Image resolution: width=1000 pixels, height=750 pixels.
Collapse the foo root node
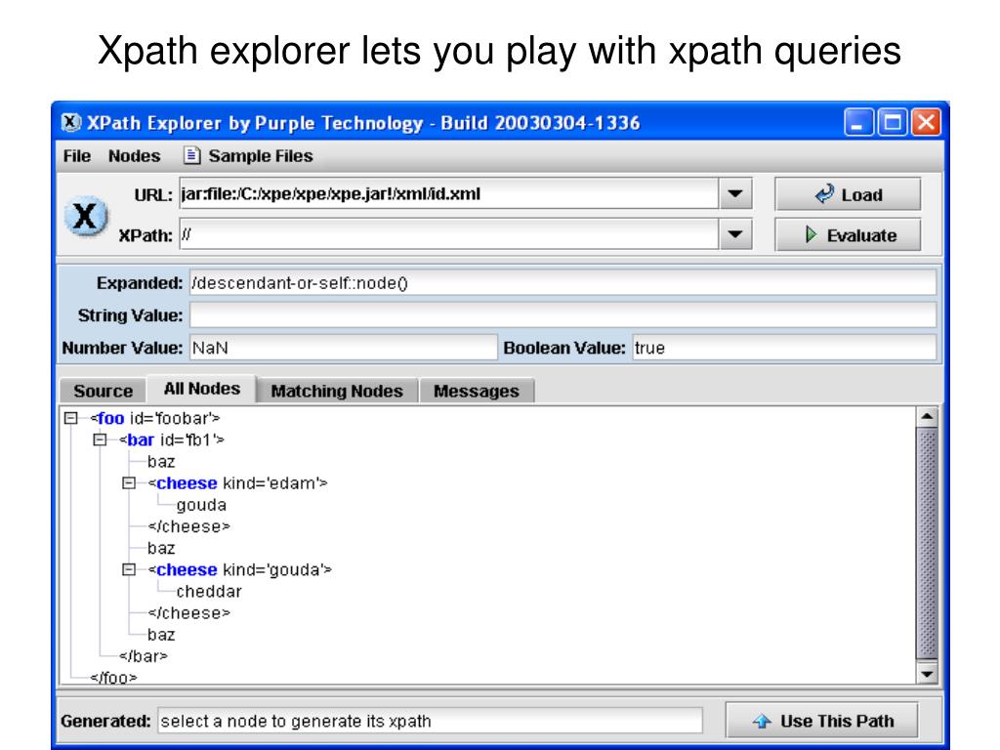tap(69, 418)
